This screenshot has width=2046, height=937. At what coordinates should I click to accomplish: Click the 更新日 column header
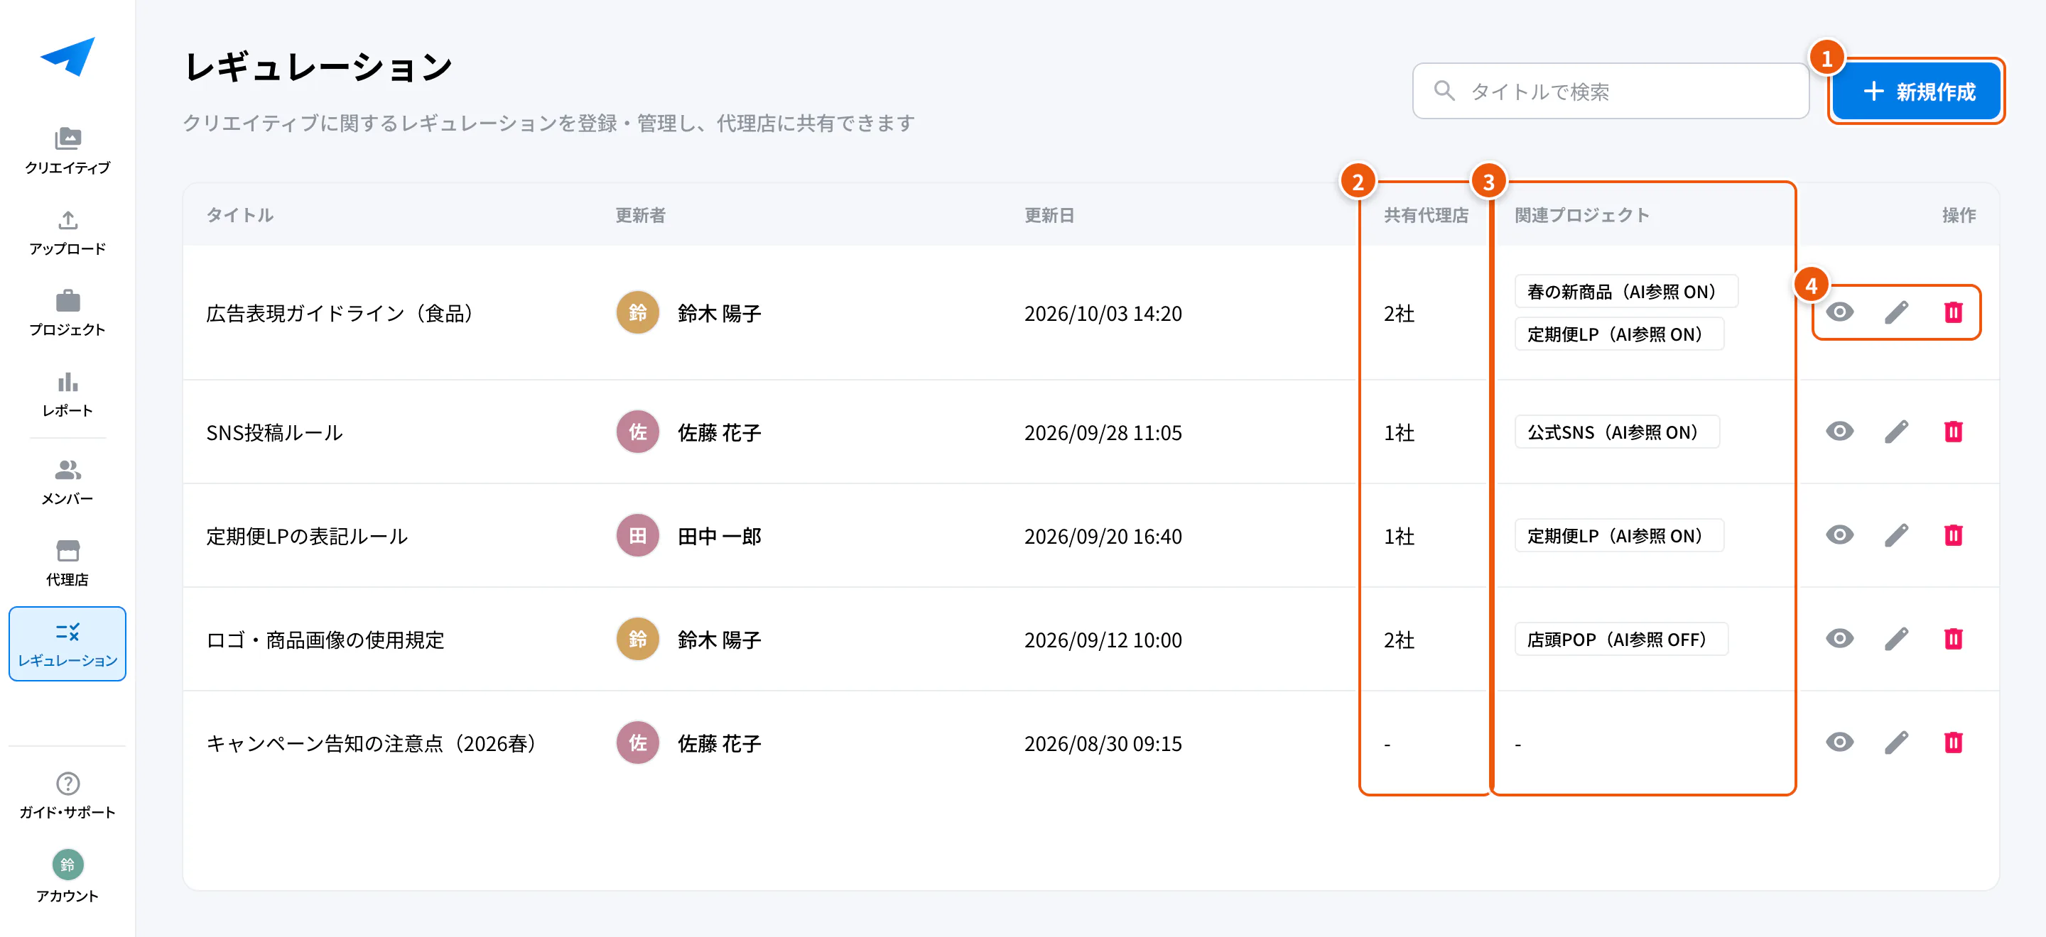(1049, 215)
